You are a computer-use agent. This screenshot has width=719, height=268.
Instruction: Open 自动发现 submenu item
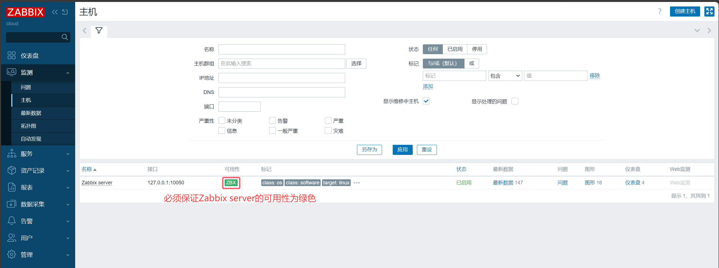(x=43, y=139)
